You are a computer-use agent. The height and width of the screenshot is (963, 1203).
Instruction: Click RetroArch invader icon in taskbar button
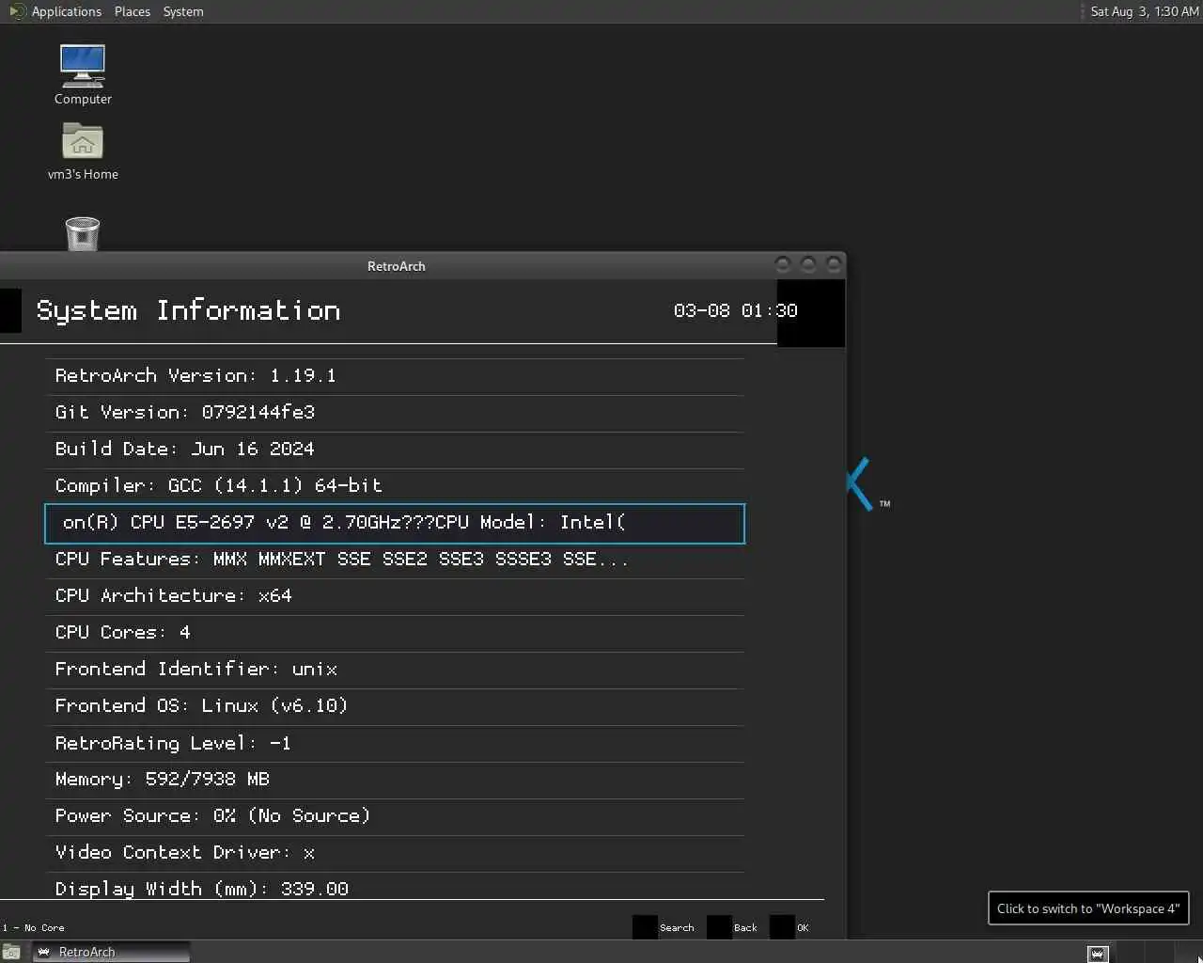[43, 952]
